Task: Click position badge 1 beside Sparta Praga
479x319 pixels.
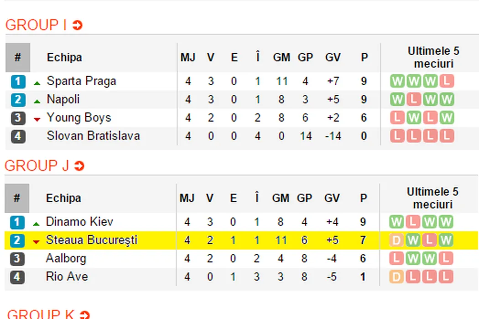Action: 18,82
